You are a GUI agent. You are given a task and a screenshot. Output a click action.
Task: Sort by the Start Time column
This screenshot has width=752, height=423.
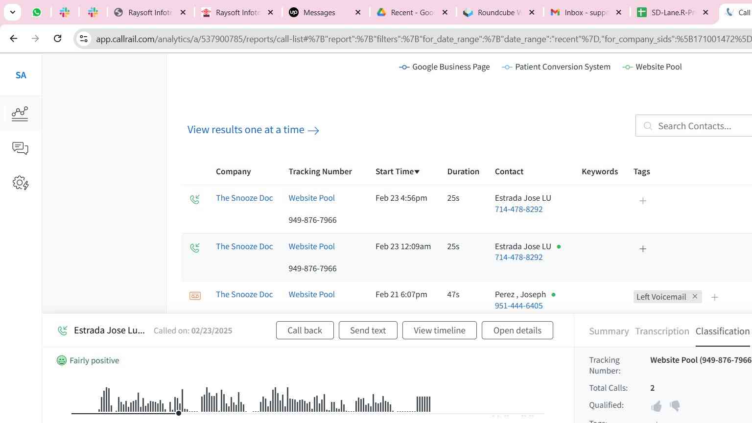pos(398,171)
